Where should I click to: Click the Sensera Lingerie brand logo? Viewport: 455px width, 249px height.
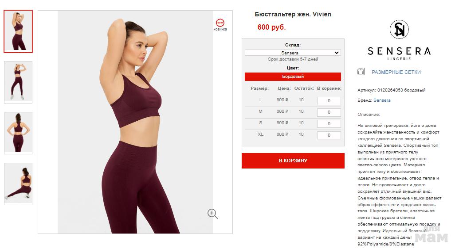399,40
